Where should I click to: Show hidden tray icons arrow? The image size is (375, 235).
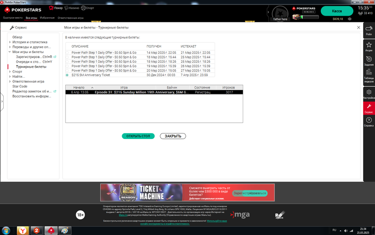click(340, 231)
